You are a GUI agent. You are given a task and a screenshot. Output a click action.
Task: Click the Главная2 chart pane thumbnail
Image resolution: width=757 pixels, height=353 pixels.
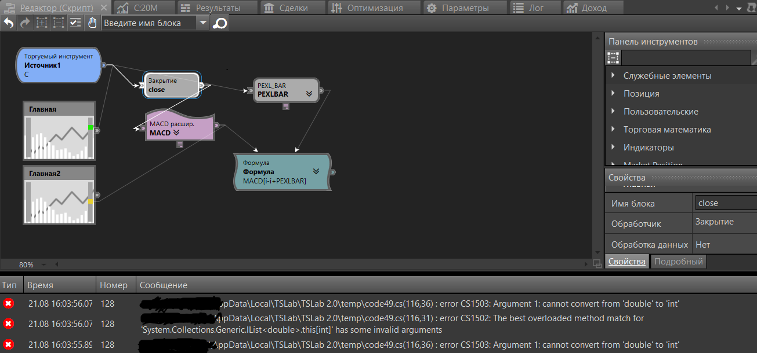tap(59, 195)
